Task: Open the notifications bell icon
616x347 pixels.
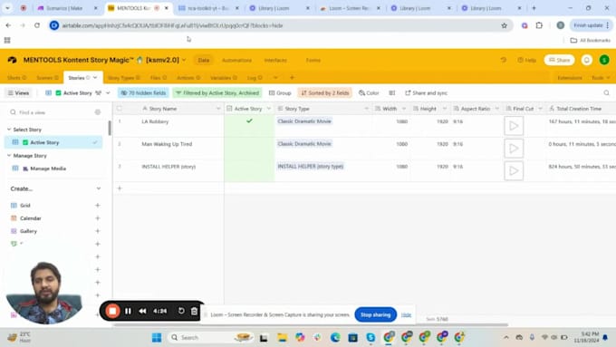Action: pos(586,60)
